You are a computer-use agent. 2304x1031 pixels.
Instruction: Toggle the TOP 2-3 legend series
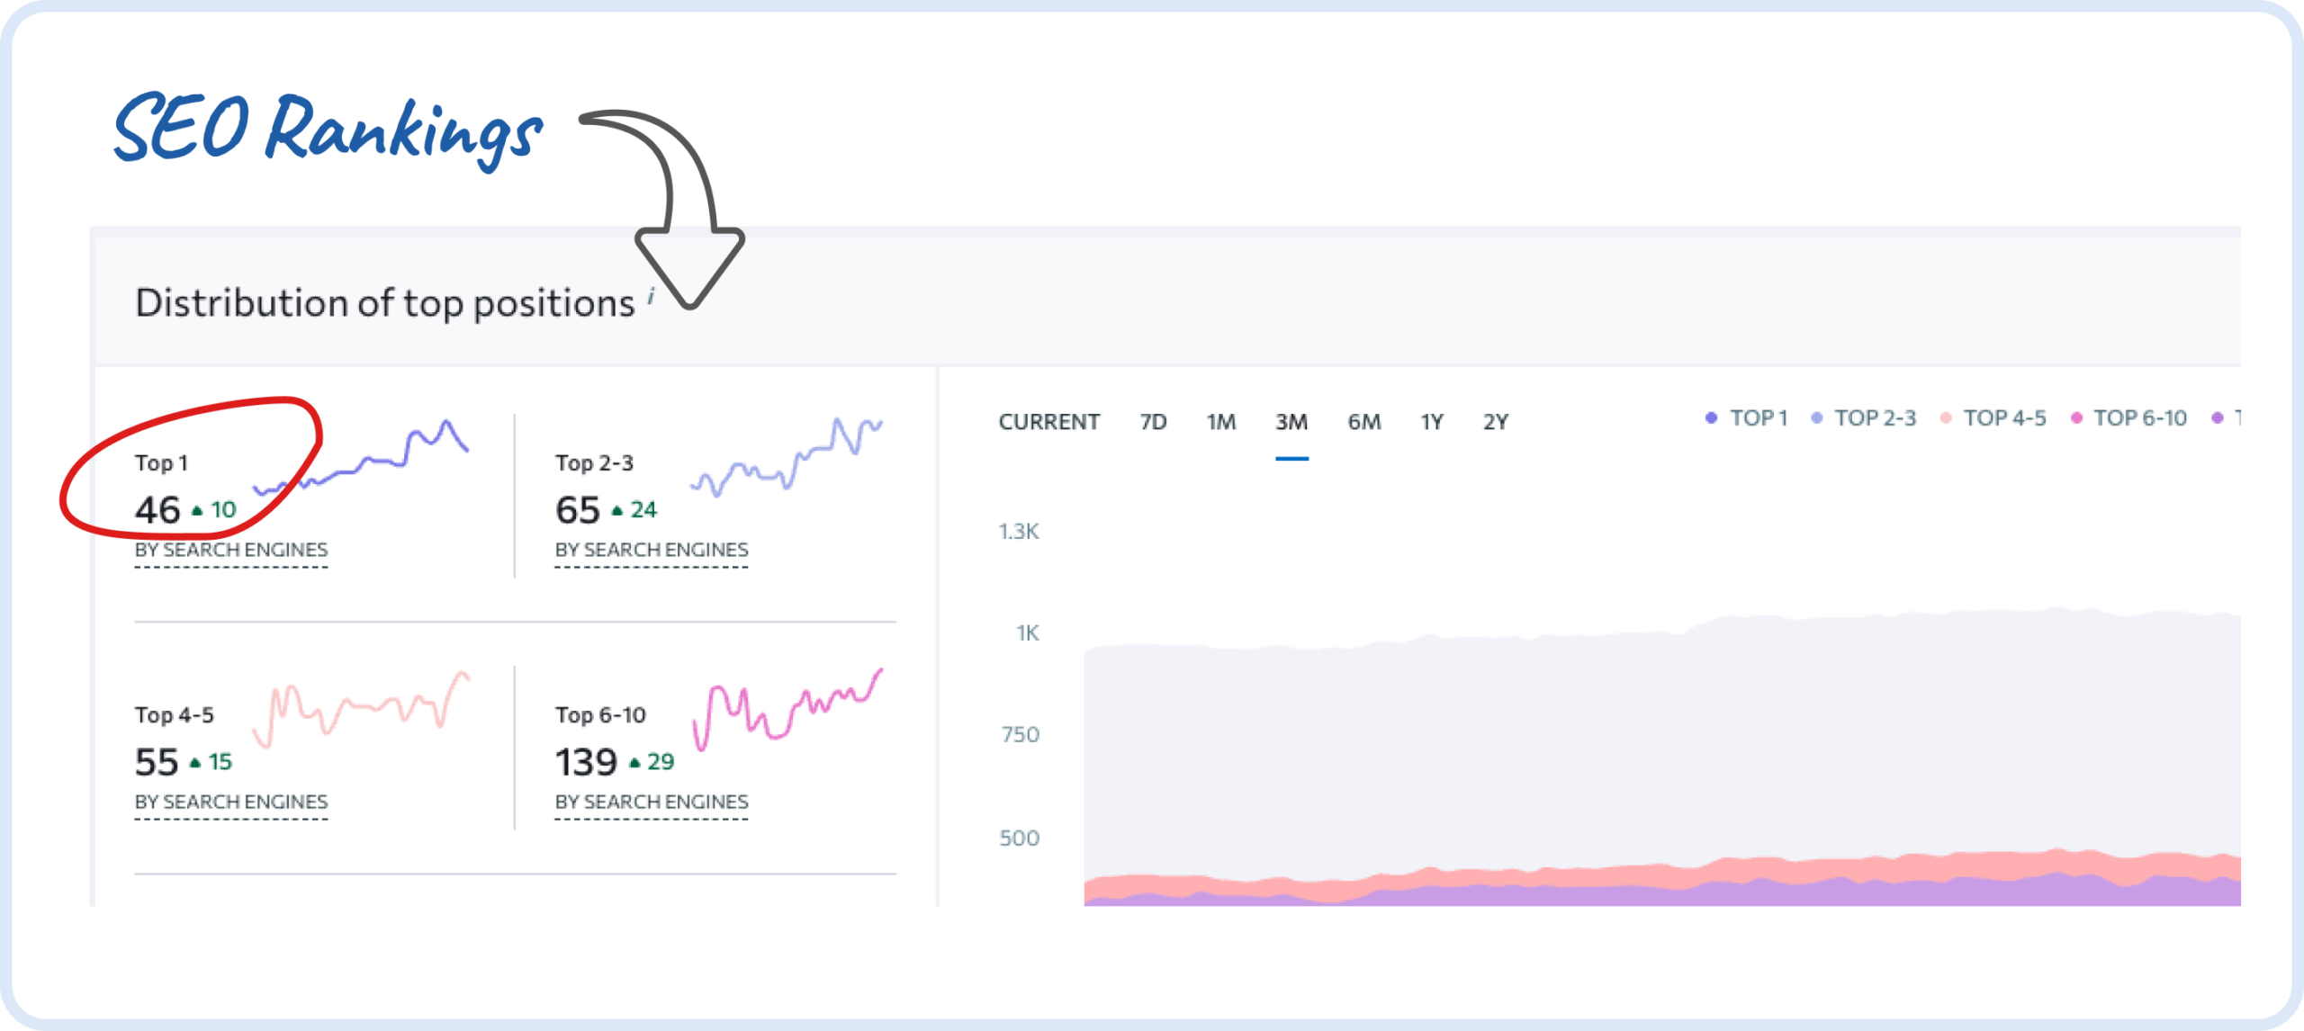point(1864,417)
